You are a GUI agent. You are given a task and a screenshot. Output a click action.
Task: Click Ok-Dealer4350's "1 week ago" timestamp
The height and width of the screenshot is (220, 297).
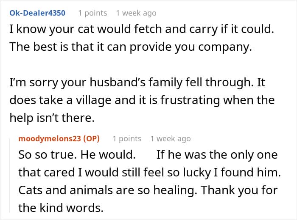coord(136,13)
